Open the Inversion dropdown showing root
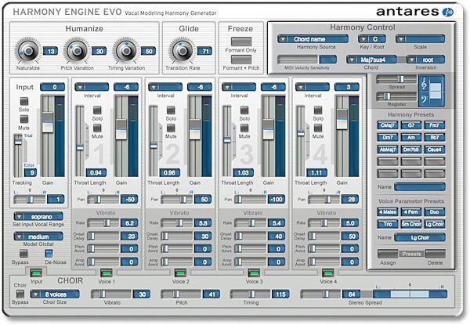Screen dimensions: 470x325 coord(425,60)
